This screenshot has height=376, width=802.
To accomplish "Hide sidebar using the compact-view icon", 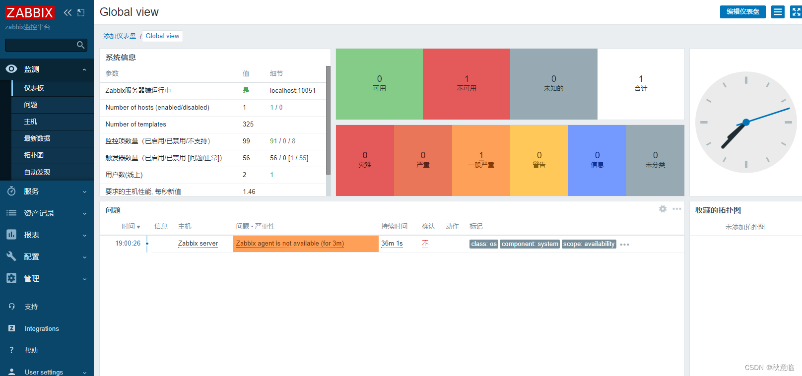I will pyautogui.click(x=81, y=12).
